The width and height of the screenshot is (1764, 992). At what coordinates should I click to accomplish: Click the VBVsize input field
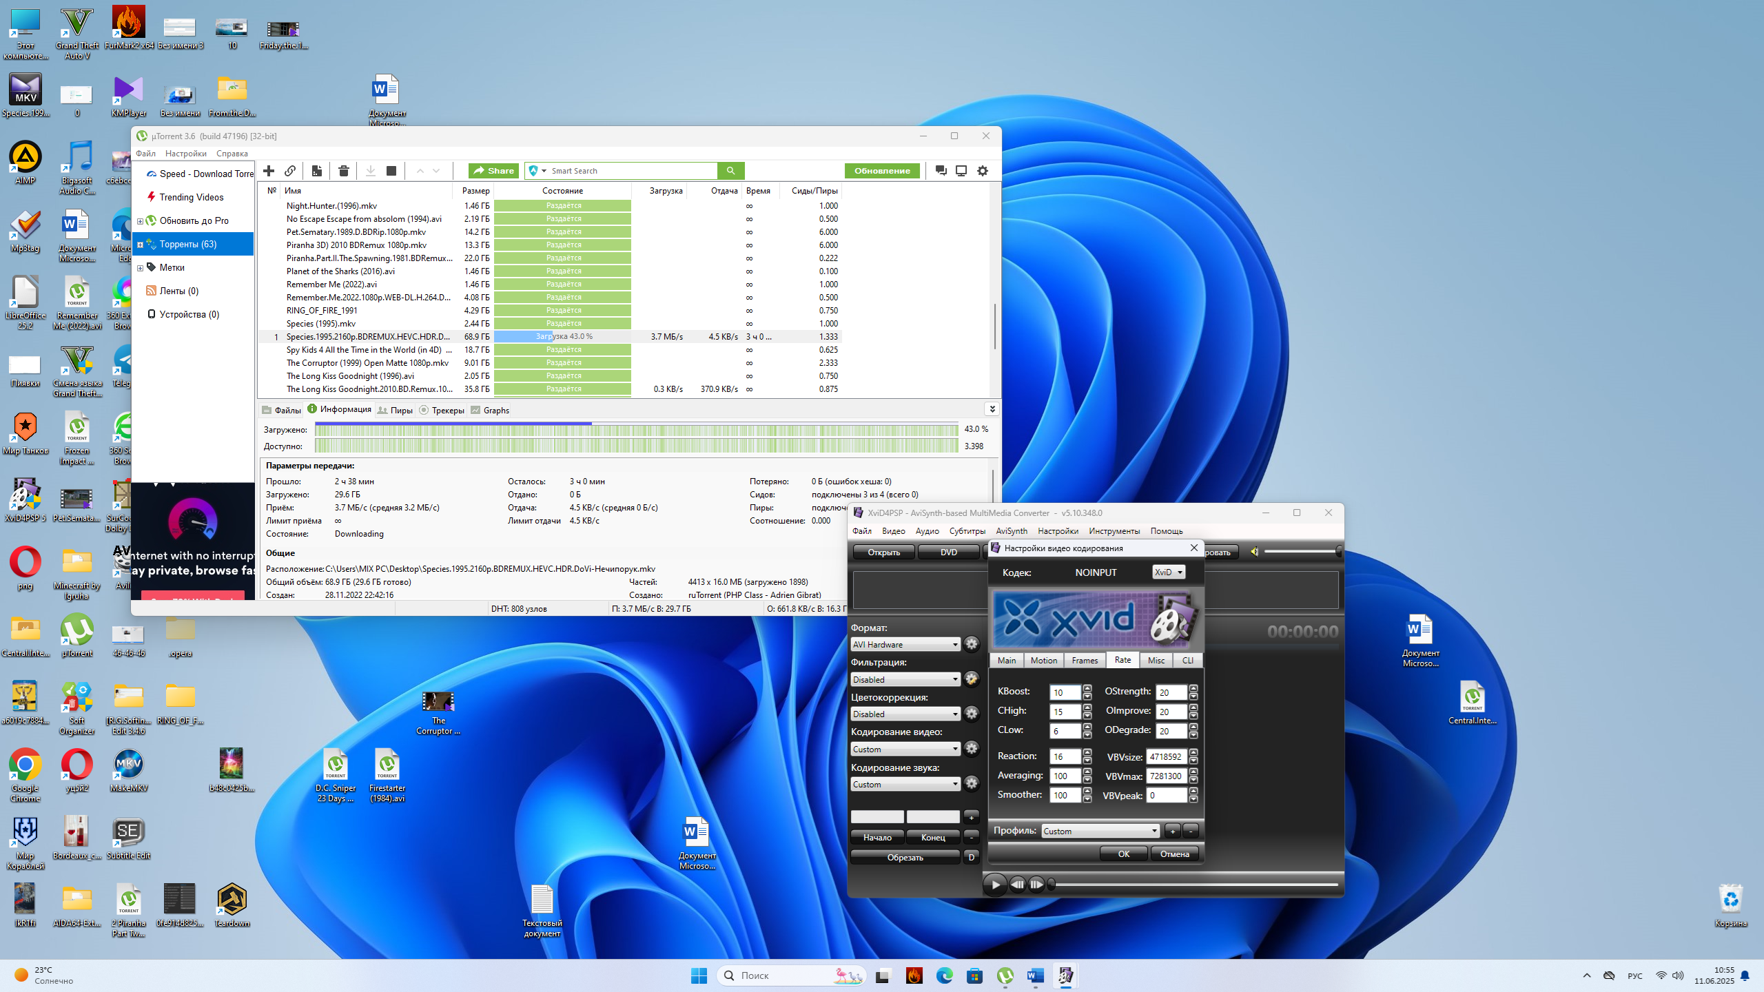[x=1167, y=756]
